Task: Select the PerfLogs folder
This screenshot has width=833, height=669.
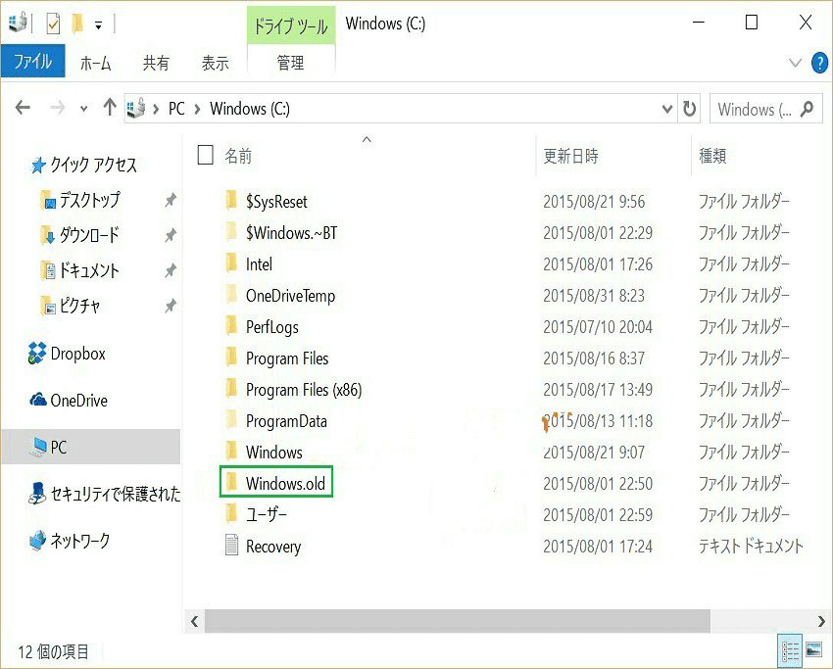Action: [262, 327]
